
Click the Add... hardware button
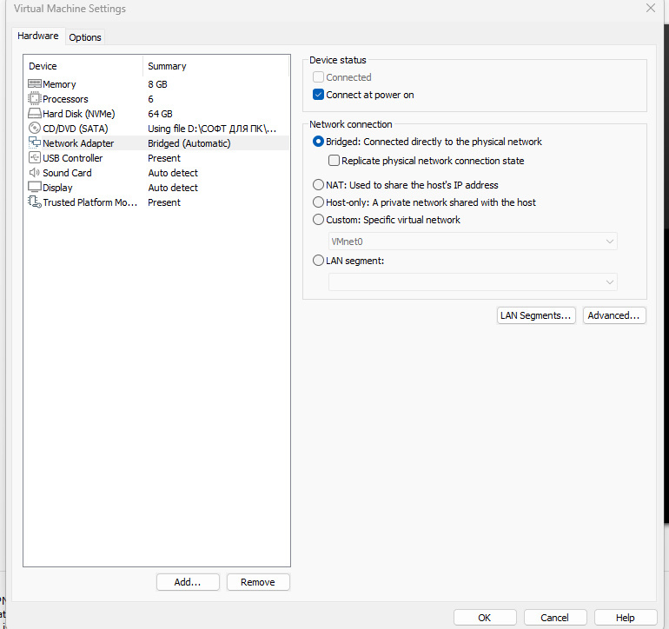[x=188, y=582]
